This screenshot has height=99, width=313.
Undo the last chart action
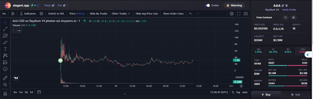point(190,14)
